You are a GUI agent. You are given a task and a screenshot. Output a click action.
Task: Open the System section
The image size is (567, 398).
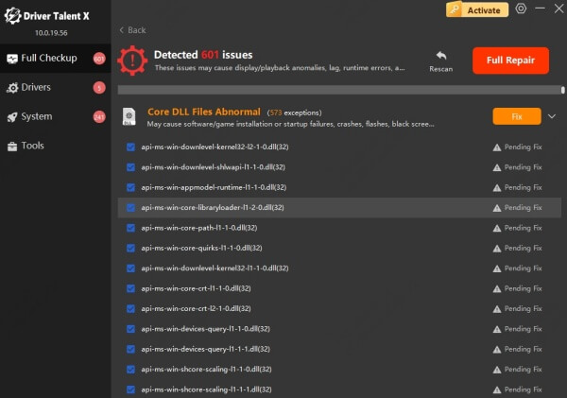tap(55, 117)
